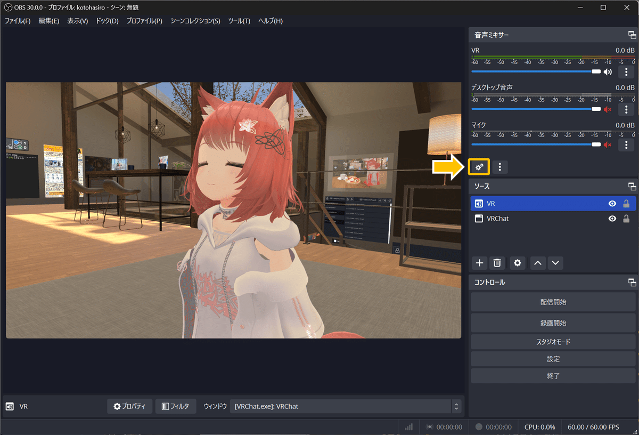Open the プロファイル(P) menu
Screen dimensions: 639x435
coord(144,21)
